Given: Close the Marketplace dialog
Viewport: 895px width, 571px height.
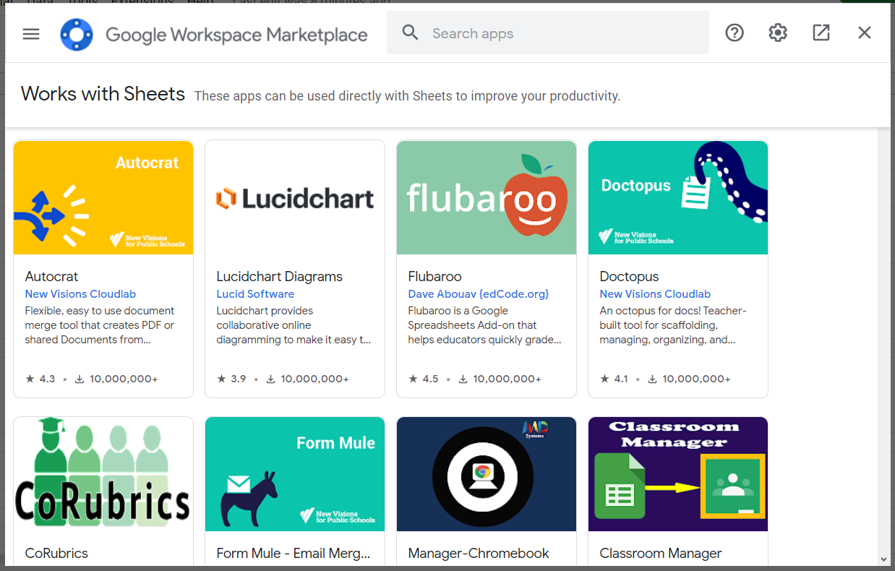Looking at the screenshot, I should (865, 33).
